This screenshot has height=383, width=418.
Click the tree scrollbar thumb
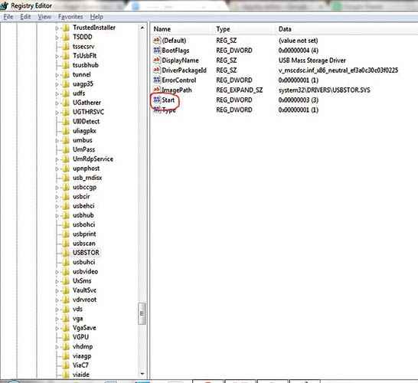(x=142, y=313)
